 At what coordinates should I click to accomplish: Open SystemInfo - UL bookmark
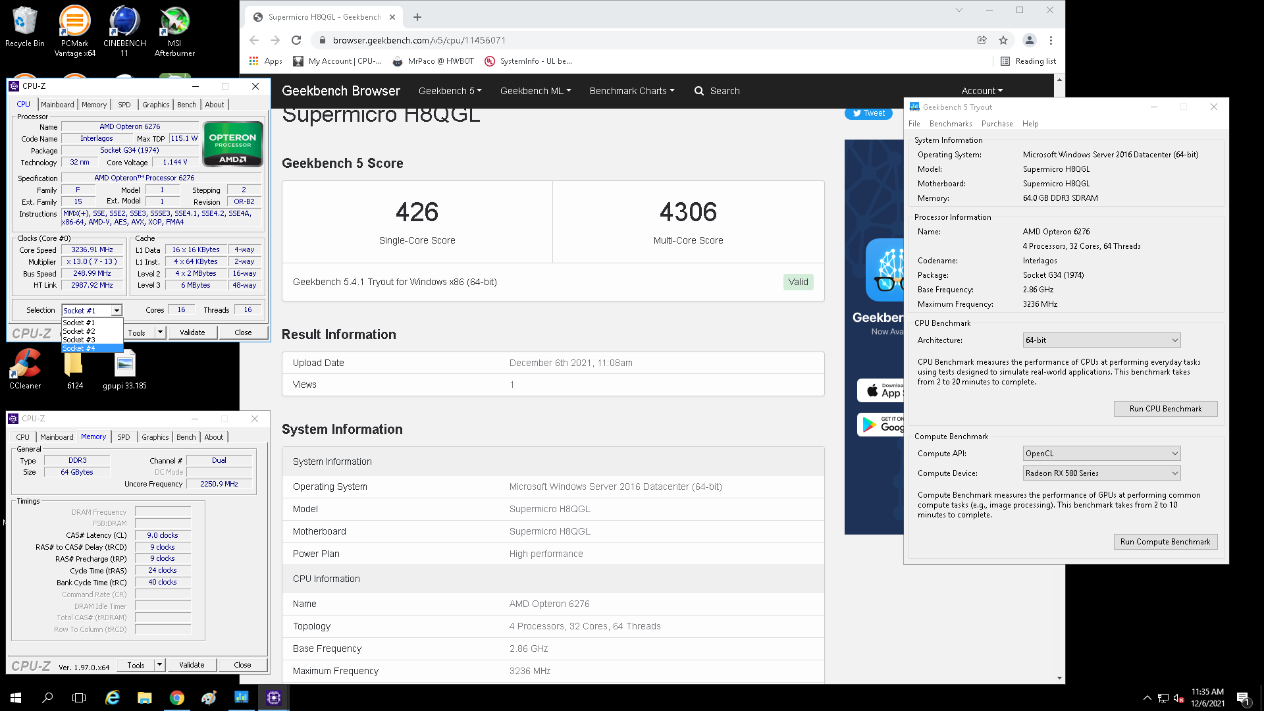pos(529,61)
